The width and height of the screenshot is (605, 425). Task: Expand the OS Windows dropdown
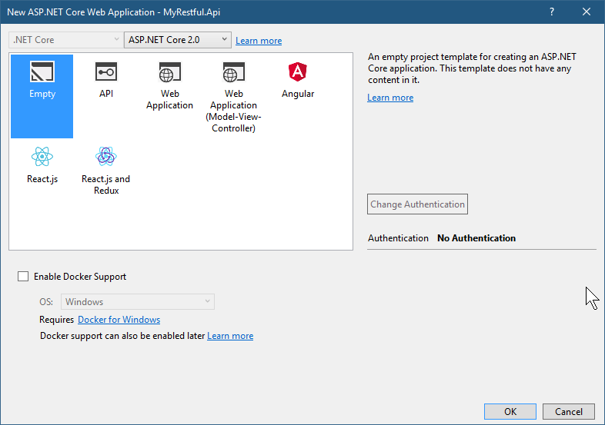tap(138, 302)
